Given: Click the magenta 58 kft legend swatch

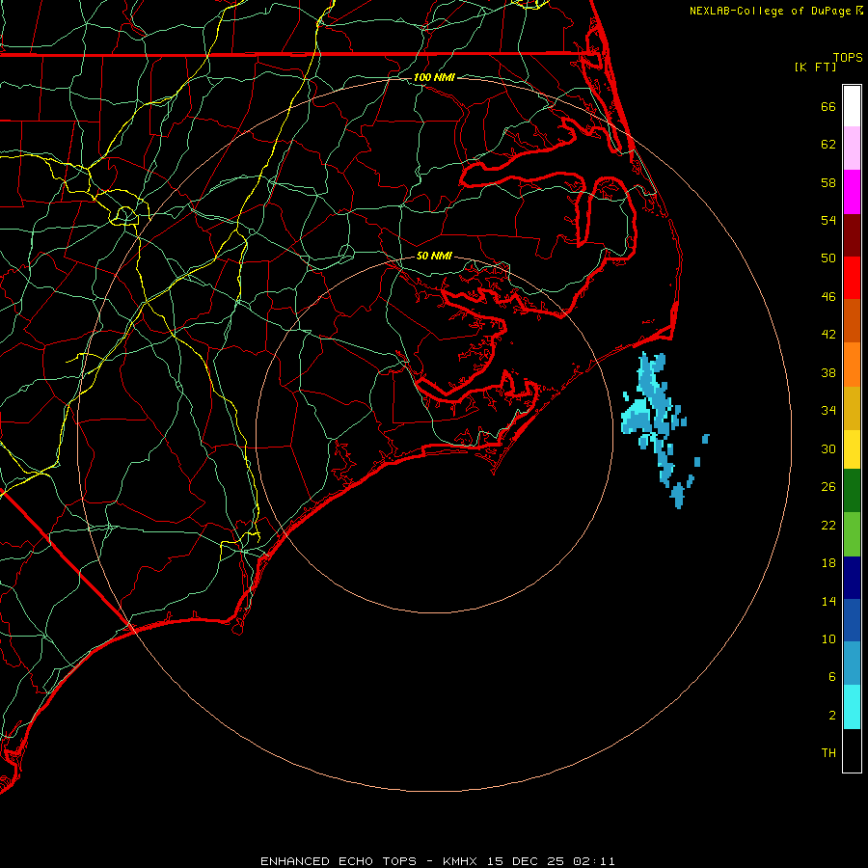Looking at the screenshot, I should pos(852,192).
